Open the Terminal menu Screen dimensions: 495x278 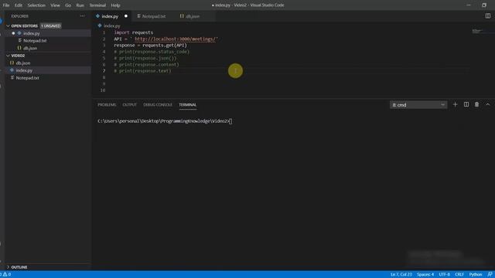97,5
